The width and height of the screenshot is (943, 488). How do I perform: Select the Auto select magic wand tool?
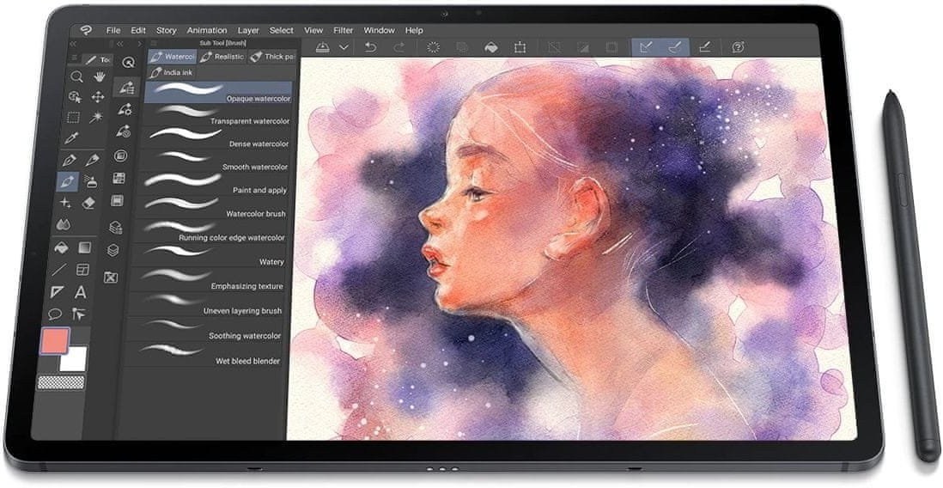96,117
